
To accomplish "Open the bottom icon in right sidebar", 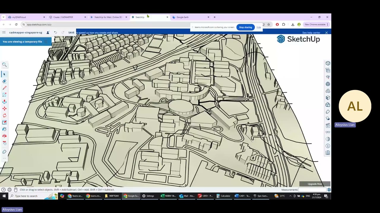I will click(x=328, y=153).
